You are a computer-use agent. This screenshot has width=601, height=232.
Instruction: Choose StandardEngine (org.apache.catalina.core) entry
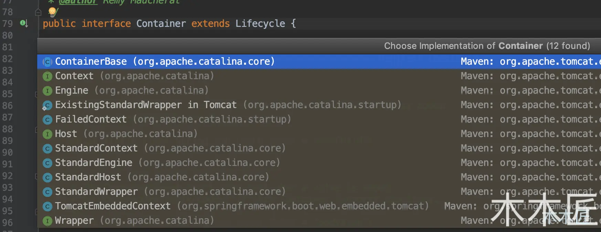[x=167, y=163]
